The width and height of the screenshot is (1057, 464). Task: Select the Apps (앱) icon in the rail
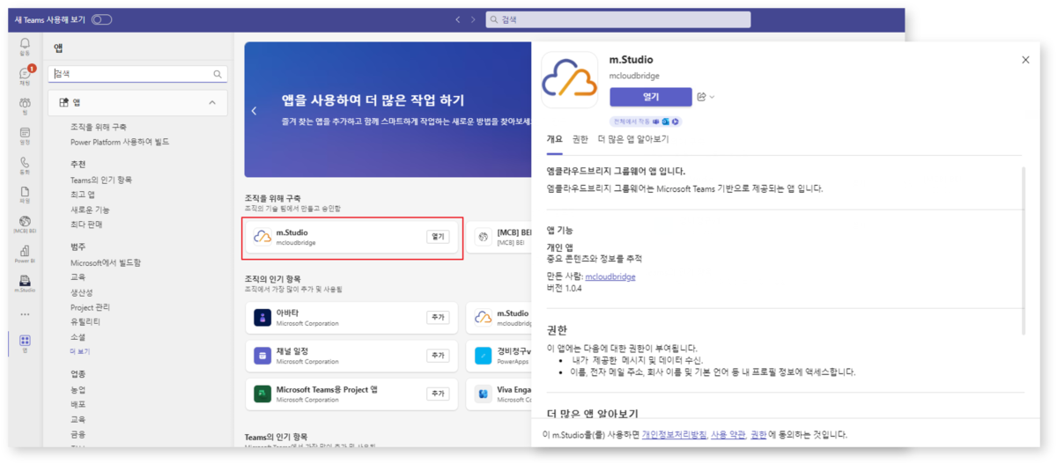point(25,342)
